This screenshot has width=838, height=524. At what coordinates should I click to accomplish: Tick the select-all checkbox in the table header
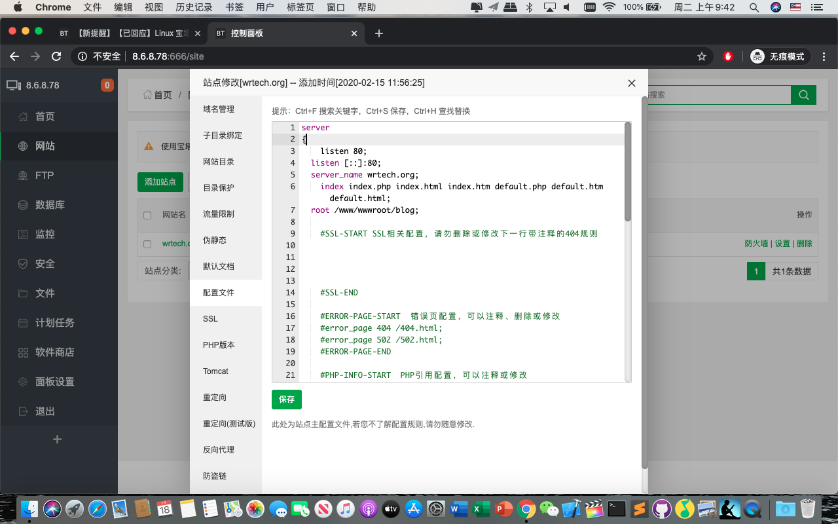pyautogui.click(x=147, y=215)
